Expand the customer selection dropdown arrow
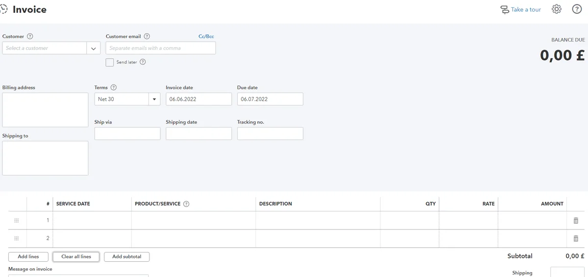Screen dimensions: 588x277 [x=94, y=48]
